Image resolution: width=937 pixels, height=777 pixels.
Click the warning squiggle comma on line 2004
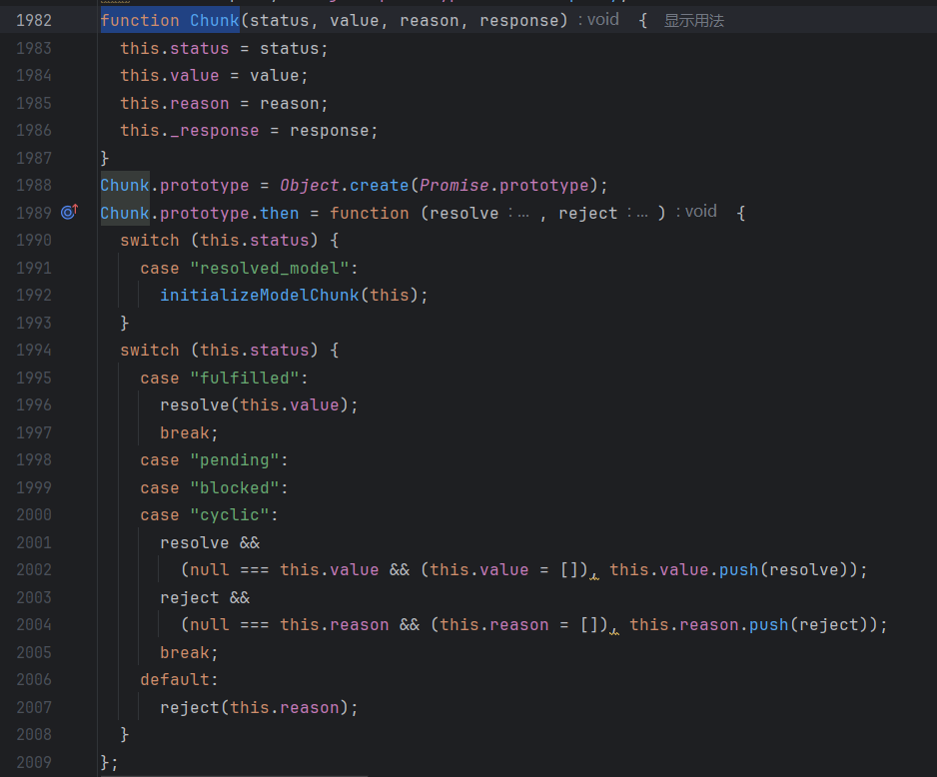tap(613, 626)
